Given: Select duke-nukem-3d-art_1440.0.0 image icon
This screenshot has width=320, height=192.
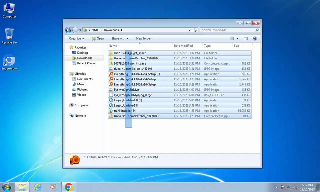Looking at the screenshot, I should (111, 69).
